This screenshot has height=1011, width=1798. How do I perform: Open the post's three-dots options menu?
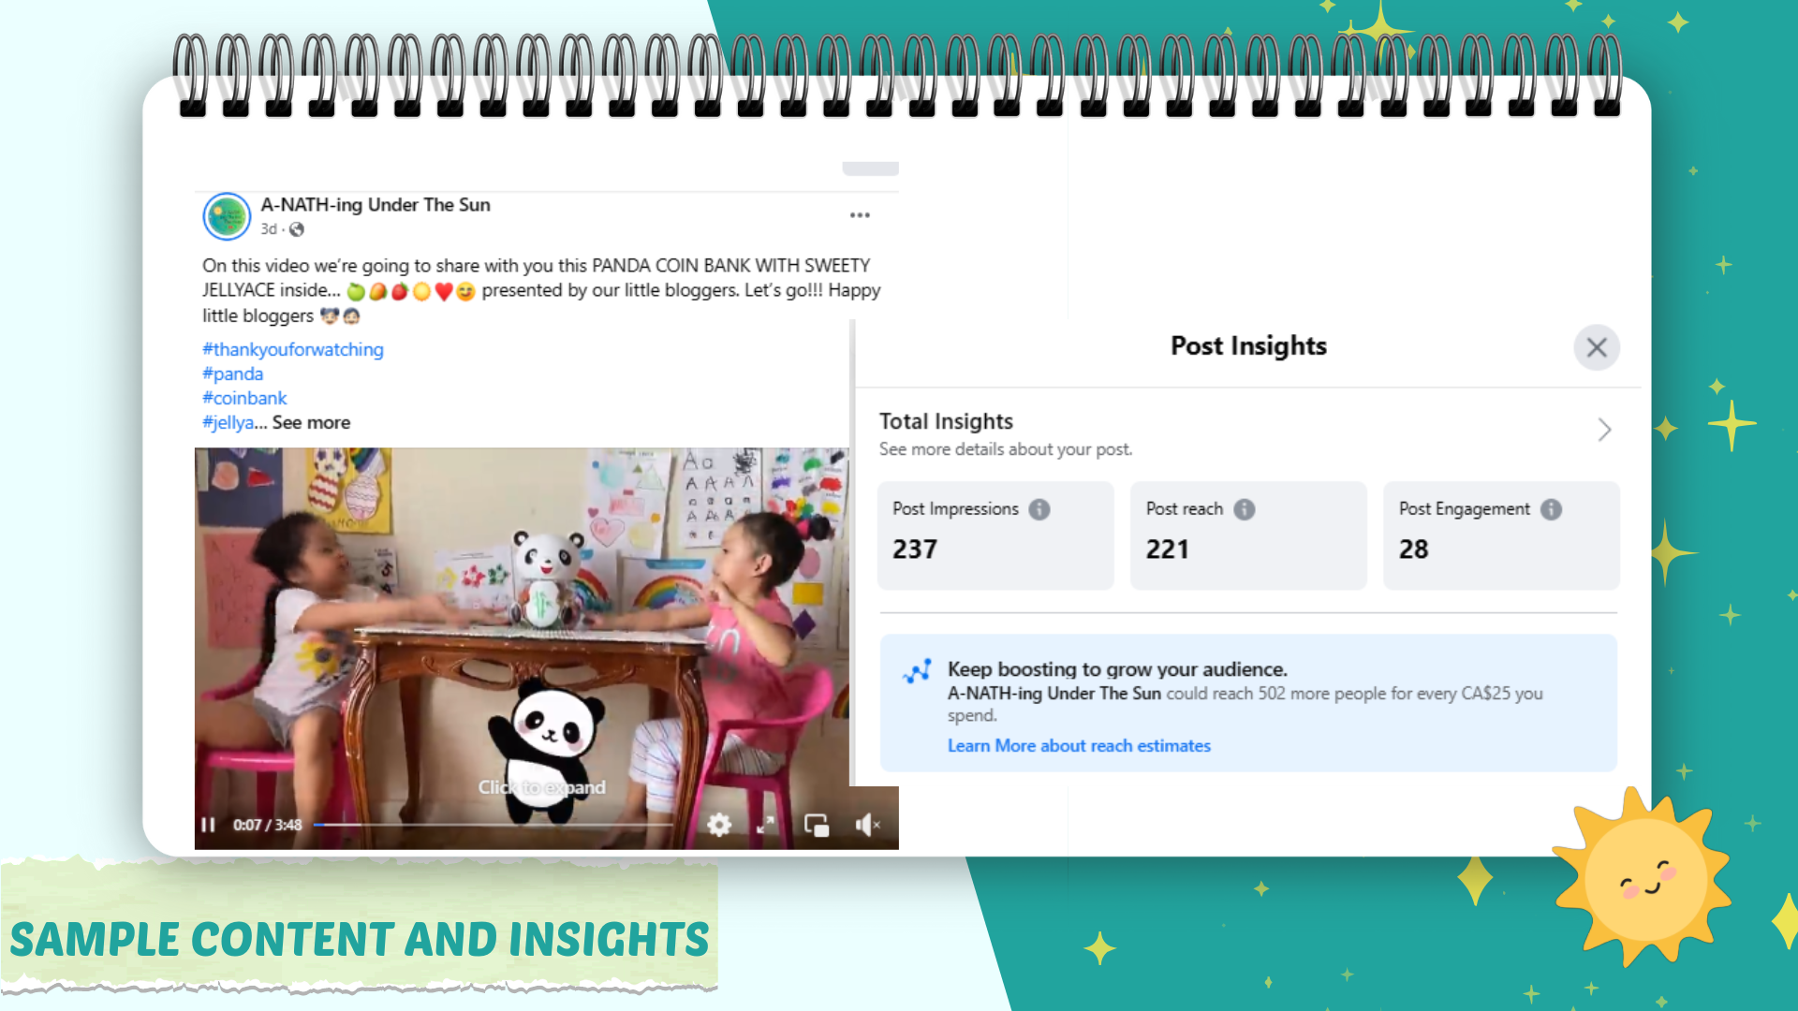(x=860, y=215)
